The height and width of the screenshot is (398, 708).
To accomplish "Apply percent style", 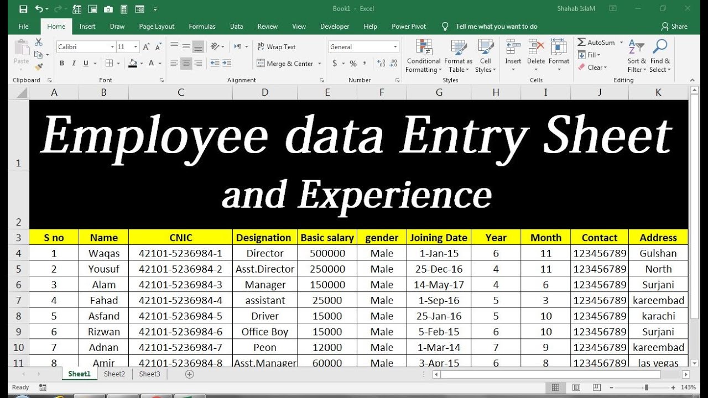I will tap(353, 64).
